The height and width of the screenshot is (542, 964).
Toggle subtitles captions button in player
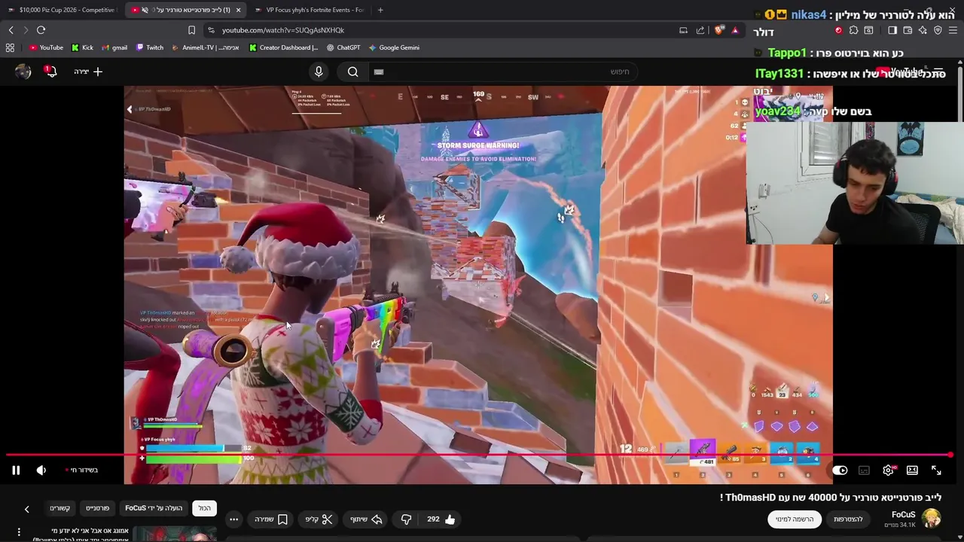[864, 470]
